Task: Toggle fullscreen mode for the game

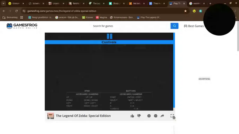Action: click(x=172, y=116)
